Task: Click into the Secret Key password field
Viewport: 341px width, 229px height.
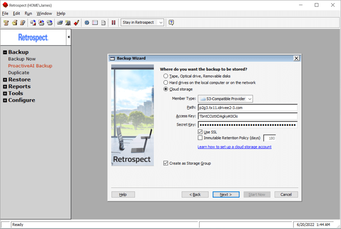Action: tap(248, 124)
